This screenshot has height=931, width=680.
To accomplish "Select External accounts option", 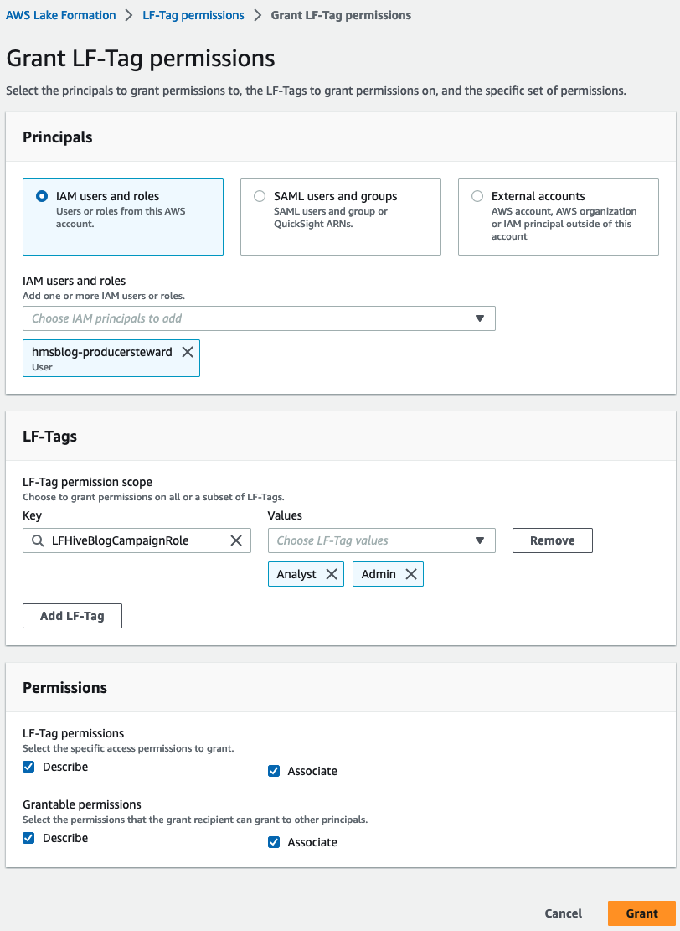I will [x=477, y=196].
